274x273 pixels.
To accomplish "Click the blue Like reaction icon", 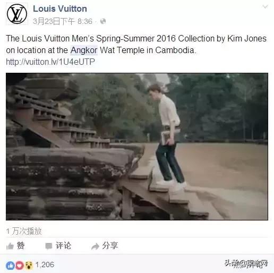I will pyautogui.click(x=10, y=266).
